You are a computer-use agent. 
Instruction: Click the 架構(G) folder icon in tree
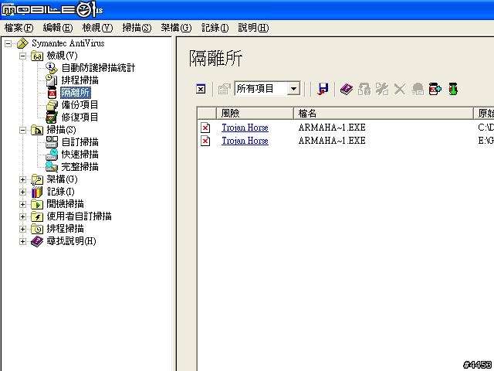37,179
